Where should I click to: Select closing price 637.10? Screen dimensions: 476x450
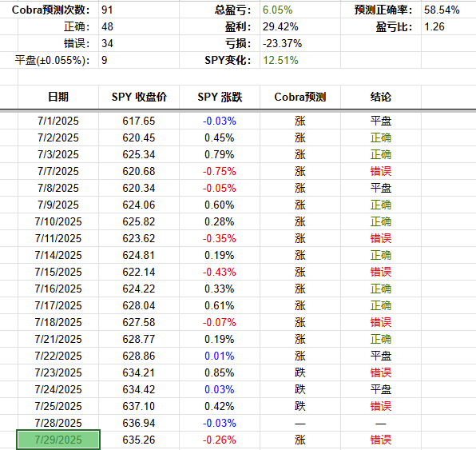pyautogui.click(x=139, y=406)
